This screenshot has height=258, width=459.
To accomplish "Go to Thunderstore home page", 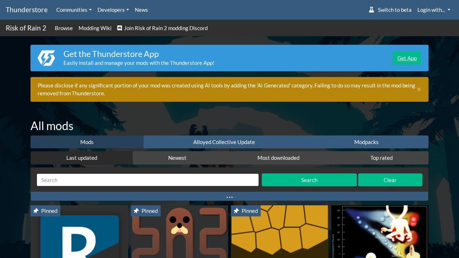I will pyautogui.click(x=27, y=10).
